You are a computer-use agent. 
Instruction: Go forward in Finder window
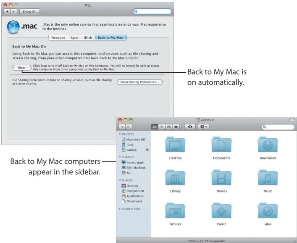point(129,127)
